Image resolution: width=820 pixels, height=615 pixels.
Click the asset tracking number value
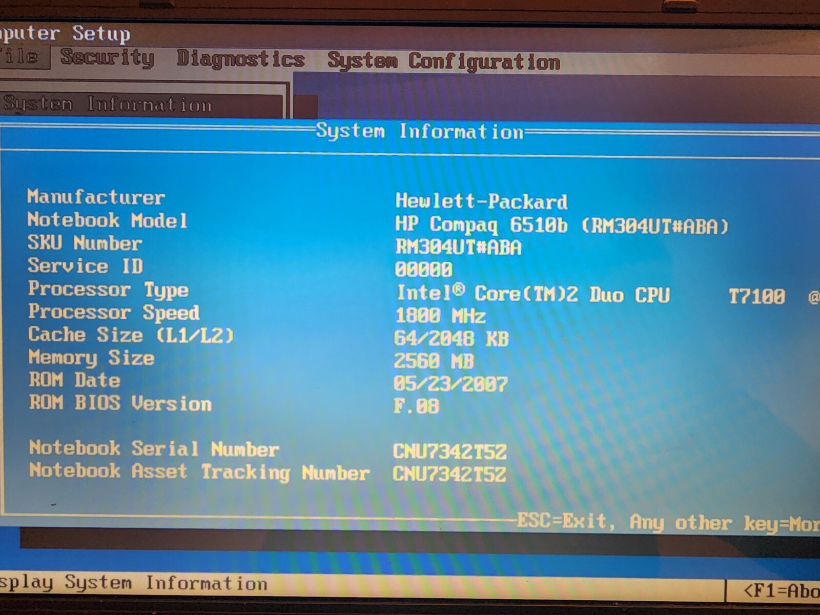pos(449,474)
